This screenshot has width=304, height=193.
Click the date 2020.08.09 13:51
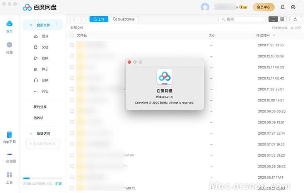click(271, 122)
